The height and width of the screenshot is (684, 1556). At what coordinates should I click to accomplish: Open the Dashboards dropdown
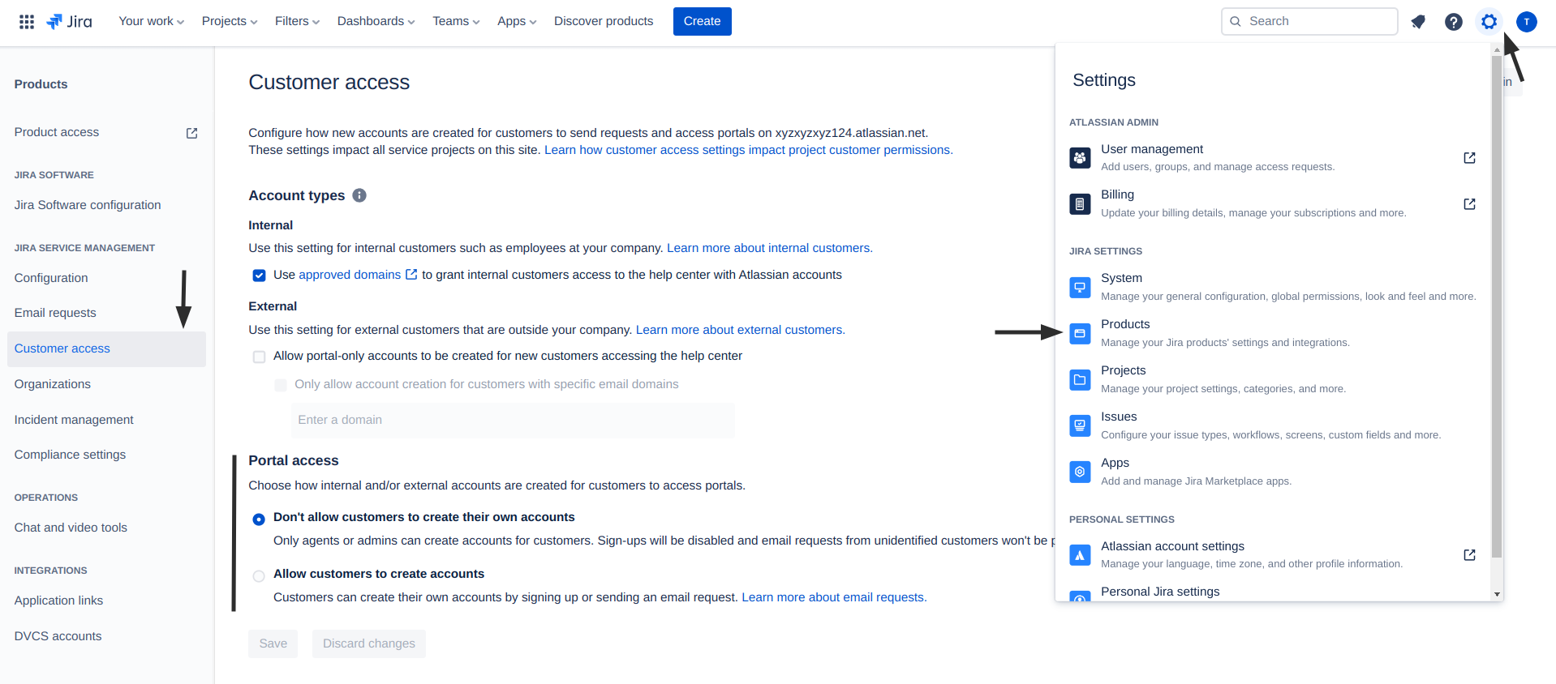pos(376,21)
